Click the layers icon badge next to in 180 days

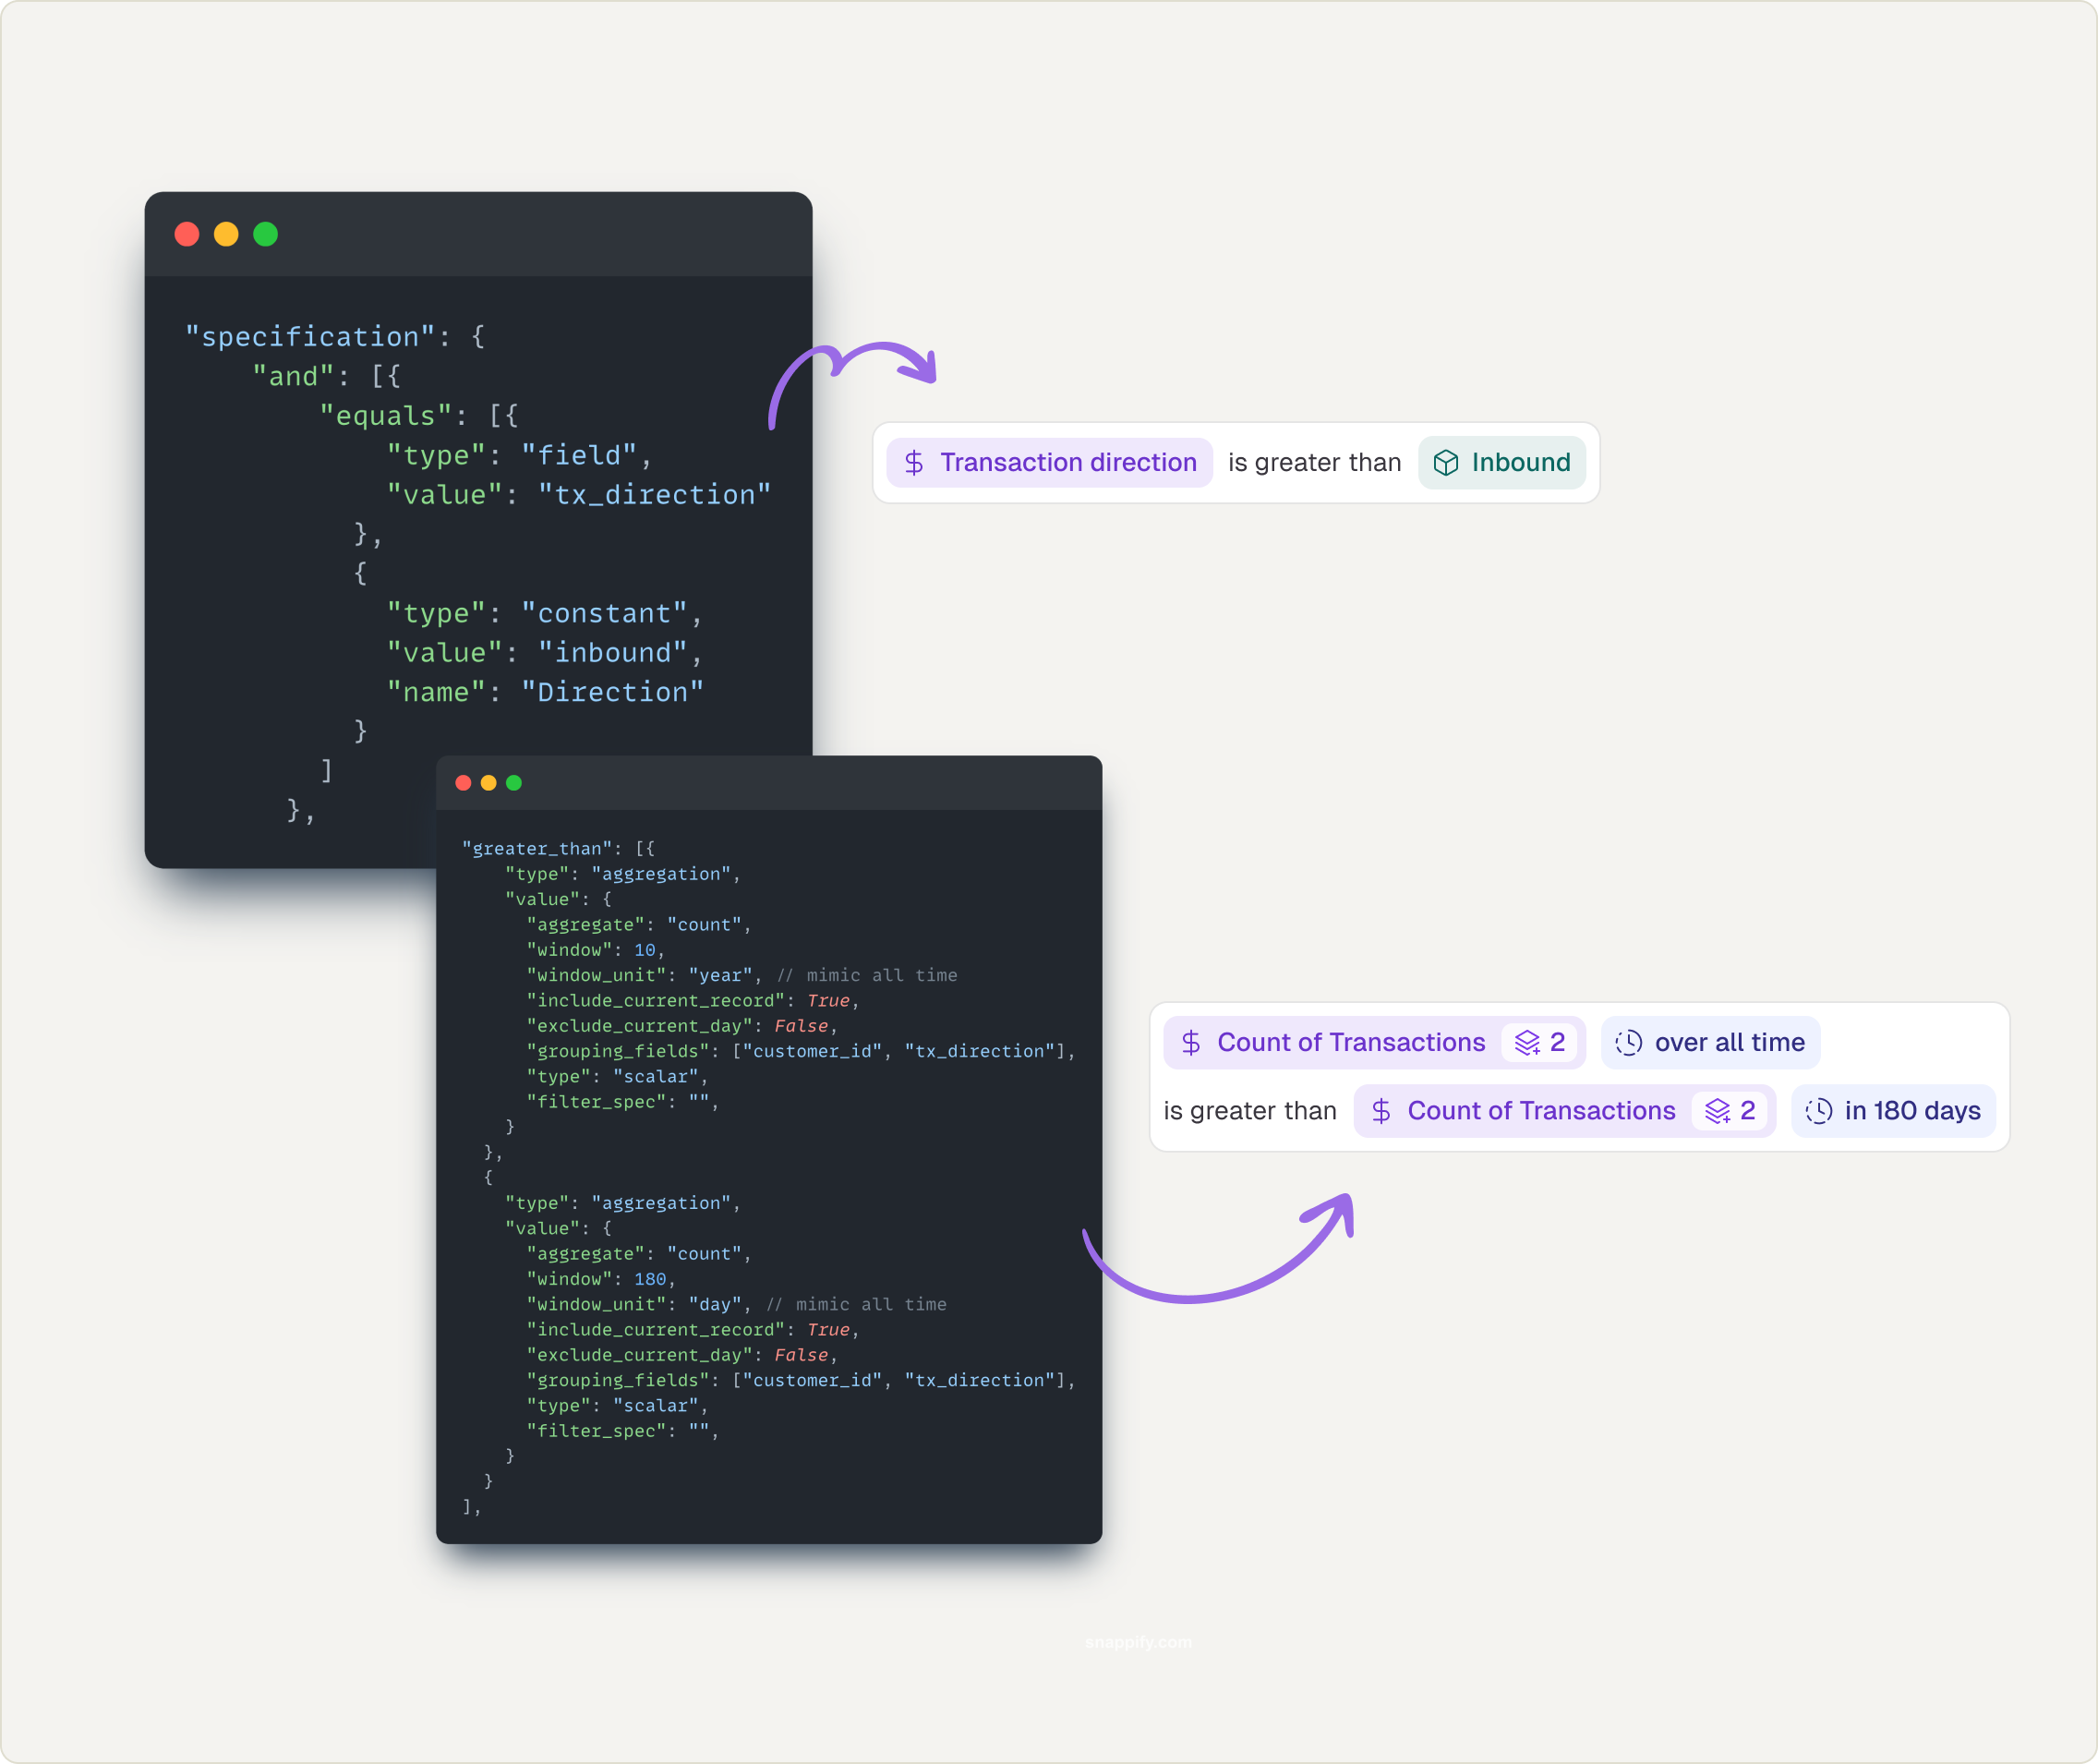1729,1111
